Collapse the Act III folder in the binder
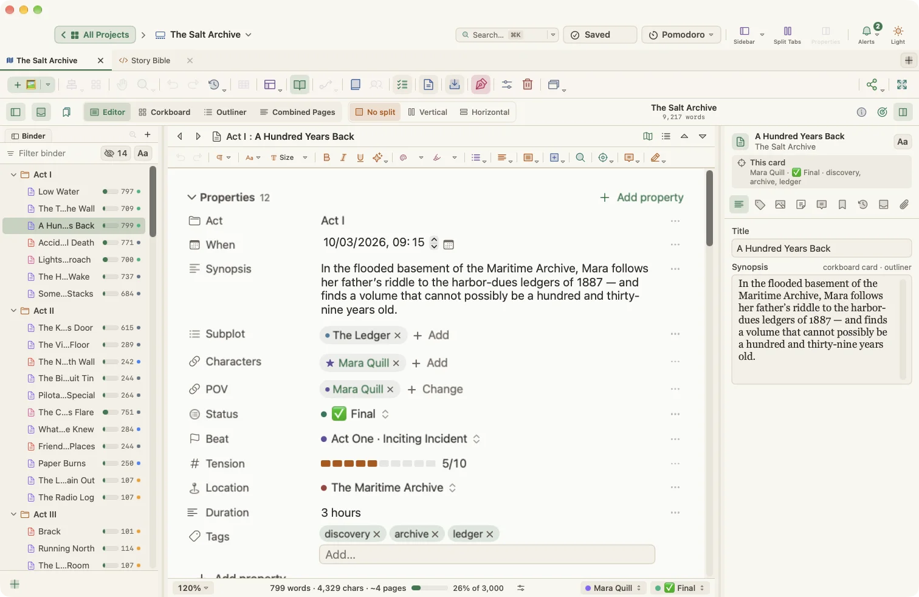919x597 pixels. [13, 514]
